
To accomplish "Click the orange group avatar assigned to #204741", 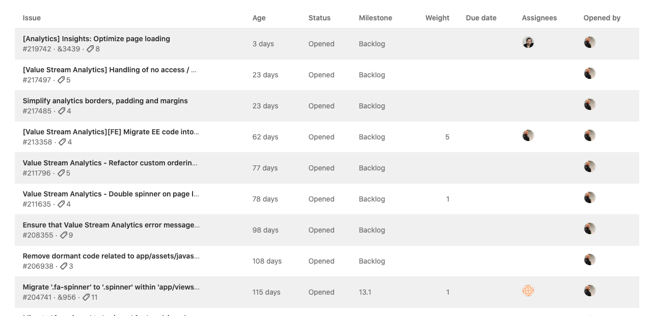I will point(528,291).
